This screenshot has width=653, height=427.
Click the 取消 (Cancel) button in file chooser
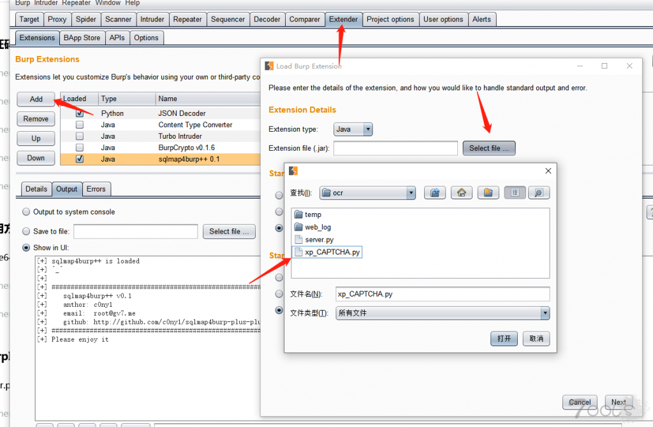[536, 339]
